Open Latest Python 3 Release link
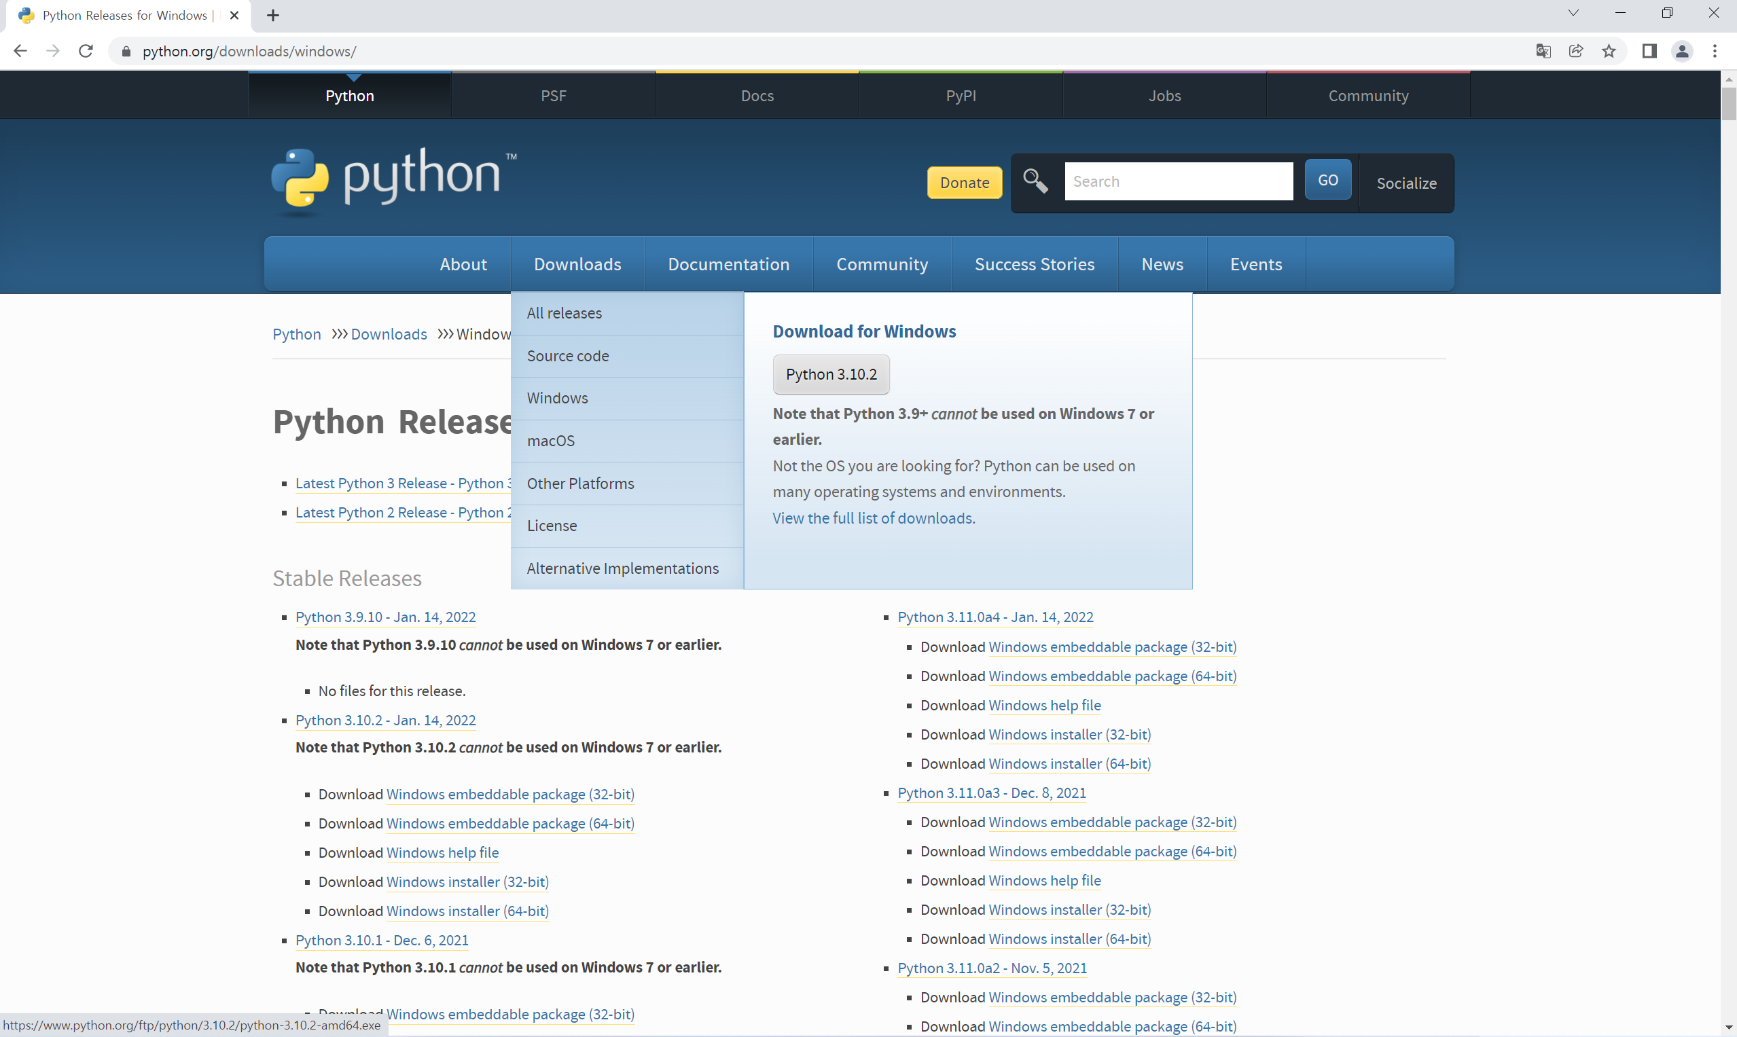This screenshot has width=1737, height=1037. coord(404,484)
